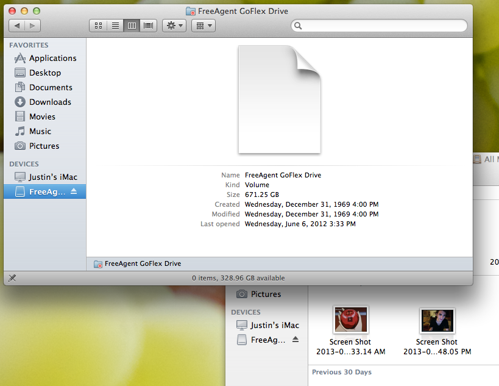Screen dimensions: 499x386
Task: Zoom the window with the green button
Action: click(x=37, y=11)
